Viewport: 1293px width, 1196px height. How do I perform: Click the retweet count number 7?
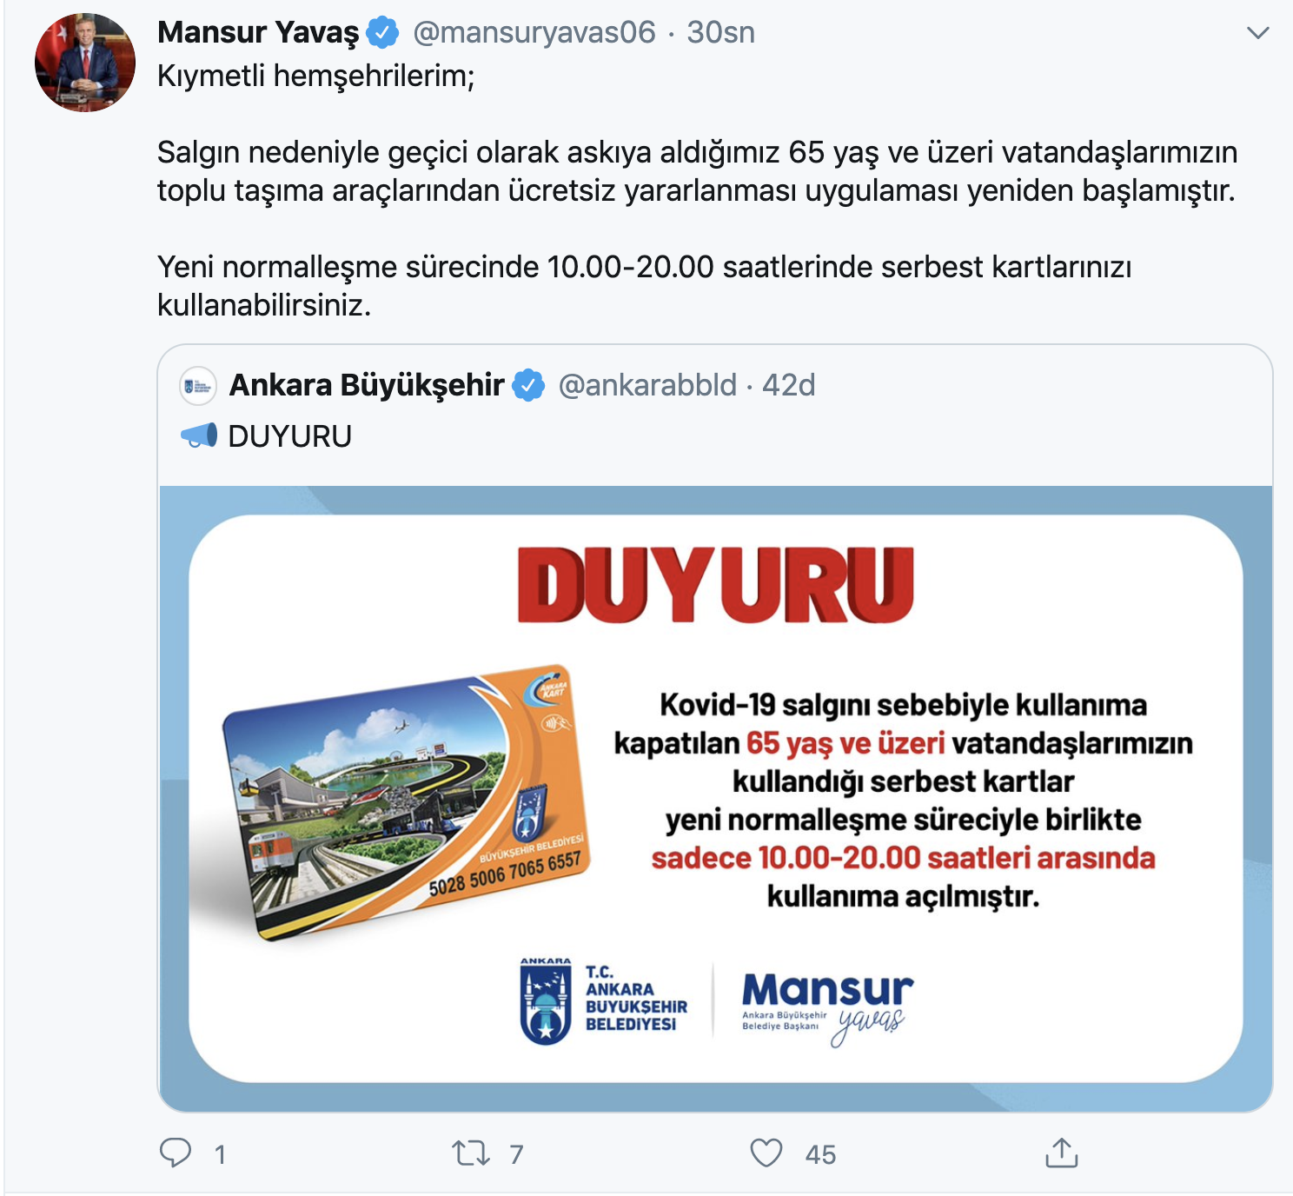(x=516, y=1154)
